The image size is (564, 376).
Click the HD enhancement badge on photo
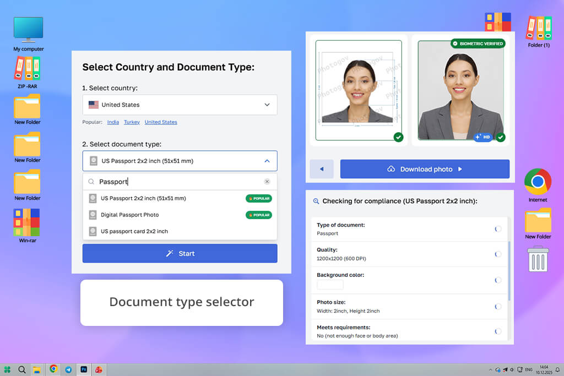482,137
